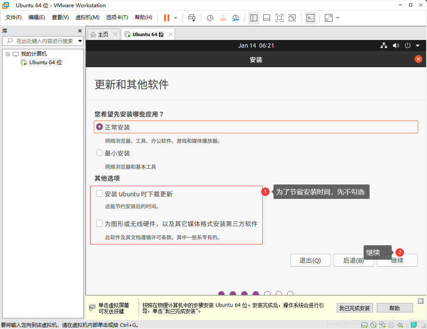Click the Ubuntu network status icon

tap(384, 45)
